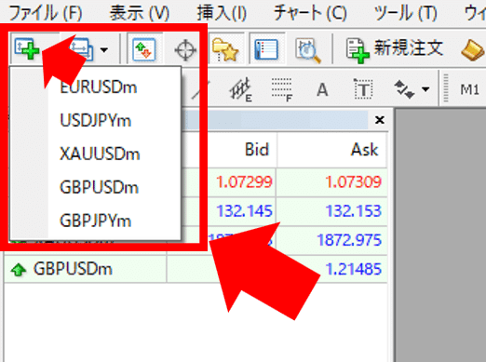Open the チャート (C) menu
Image resolution: width=486 pixels, height=362 pixels.
[x=310, y=13]
